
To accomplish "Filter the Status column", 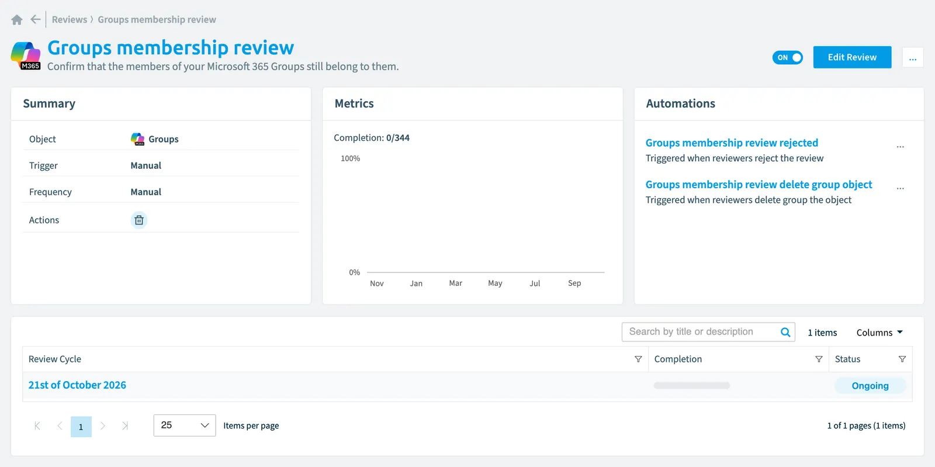I will (x=902, y=359).
